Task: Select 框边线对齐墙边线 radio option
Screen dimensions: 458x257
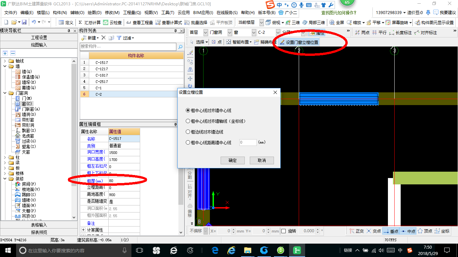Action: pyautogui.click(x=188, y=132)
